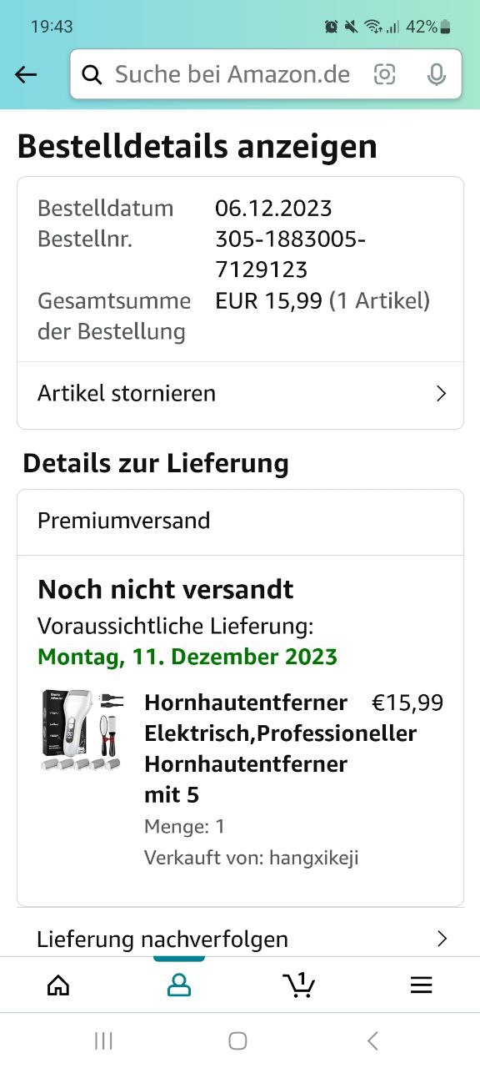This screenshot has height=1068, width=480.
Task: Open Artikel stornieren option
Action: pyautogui.click(x=240, y=394)
